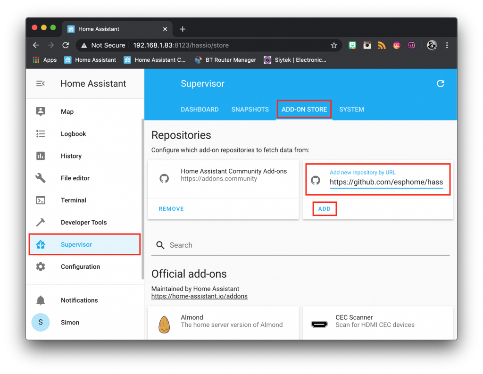483x374 pixels.
Task: Click the Almond add-on icon
Action: point(164,324)
